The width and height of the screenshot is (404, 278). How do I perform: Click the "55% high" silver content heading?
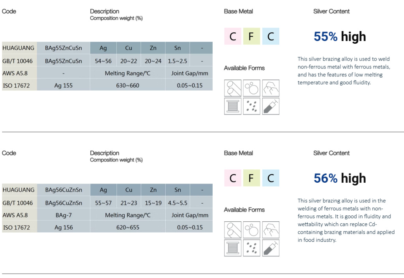click(340, 37)
